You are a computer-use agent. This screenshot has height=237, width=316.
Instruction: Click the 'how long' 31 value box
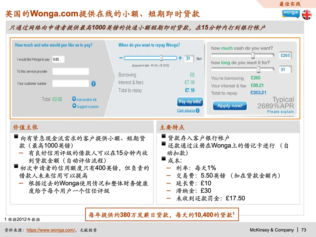click(285, 70)
